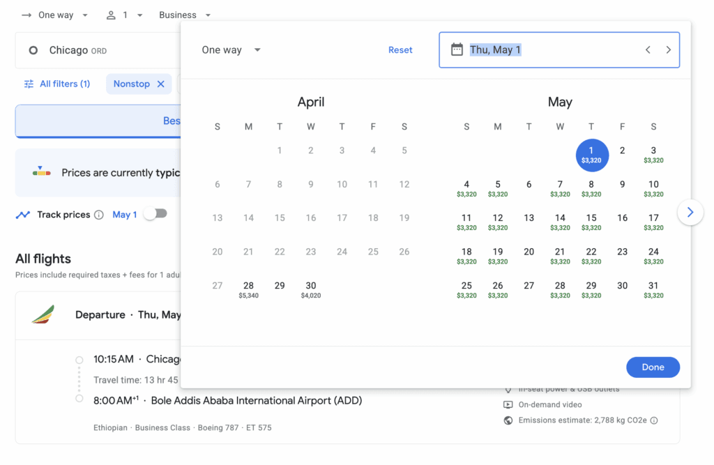The image size is (714, 465).
Task: Click the calendar icon beside Thu, May 1
Action: click(457, 49)
